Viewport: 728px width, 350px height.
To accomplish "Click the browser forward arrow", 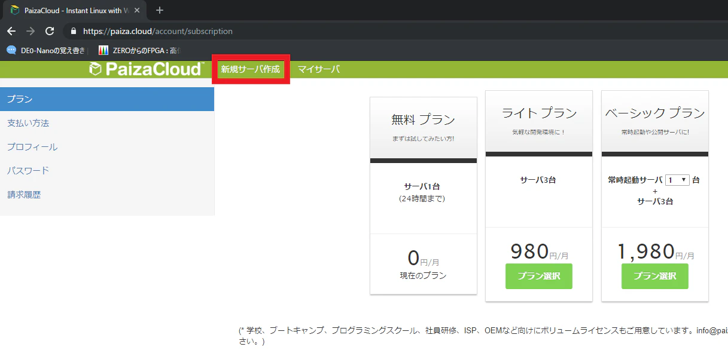I will (31, 31).
